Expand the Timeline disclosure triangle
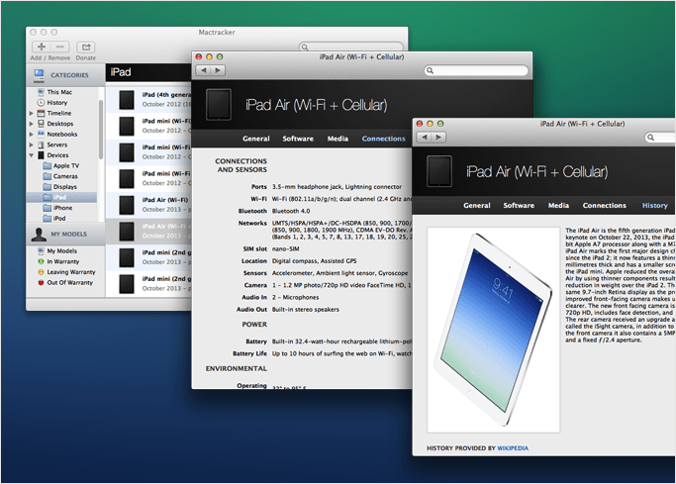This screenshot has width=676, height=484. [x=31, y=114]
